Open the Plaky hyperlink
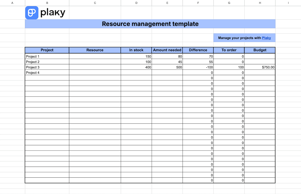The height and width of the screenshot is (194, 301). [266, 38]
